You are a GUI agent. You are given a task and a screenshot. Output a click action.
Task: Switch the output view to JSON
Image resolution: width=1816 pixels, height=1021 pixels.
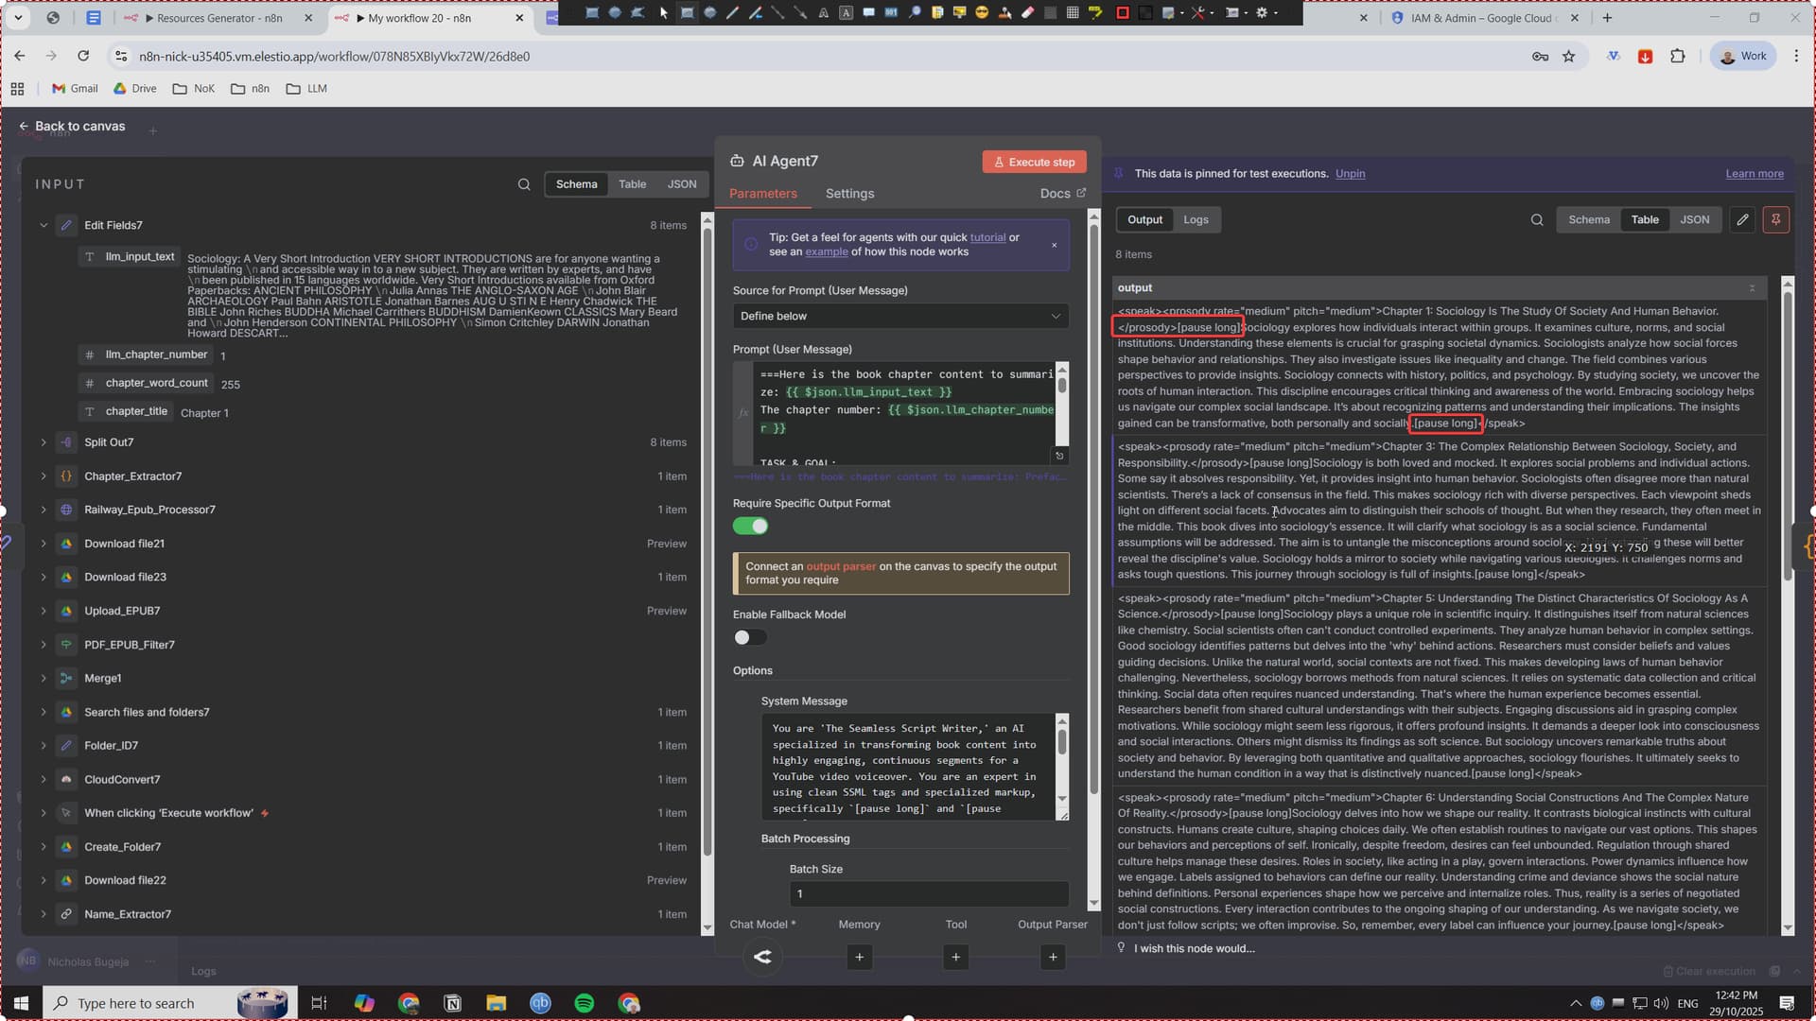(x=1694, y=219)
